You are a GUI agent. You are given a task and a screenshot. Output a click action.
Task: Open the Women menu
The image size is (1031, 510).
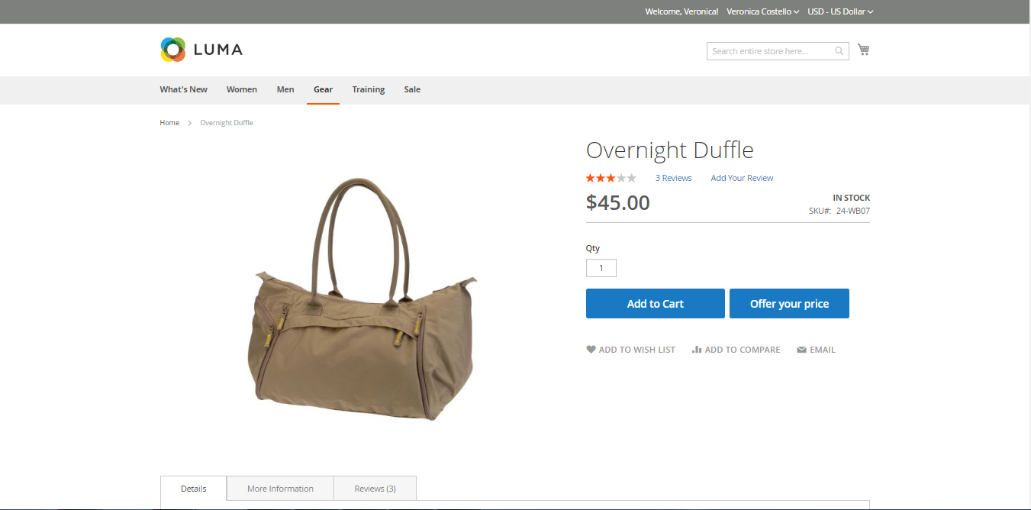pyautogui.click(x=242, y=89)
